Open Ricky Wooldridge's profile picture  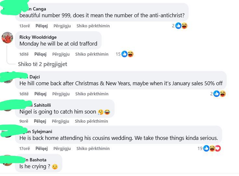click(7, 38)
